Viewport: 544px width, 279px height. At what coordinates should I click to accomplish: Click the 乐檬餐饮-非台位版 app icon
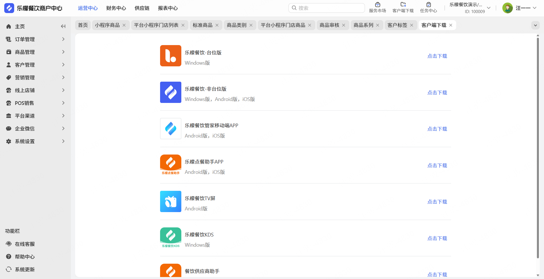171,92
